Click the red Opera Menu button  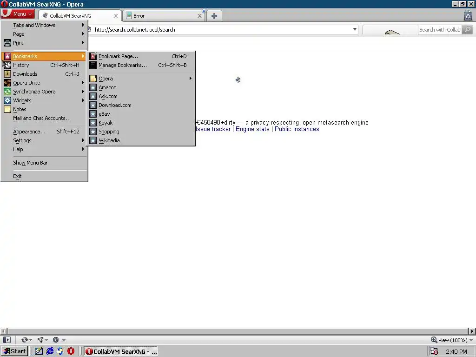point(18,14)
